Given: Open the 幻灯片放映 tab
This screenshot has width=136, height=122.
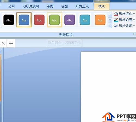Looking at the screenshot, I should 31,6.
